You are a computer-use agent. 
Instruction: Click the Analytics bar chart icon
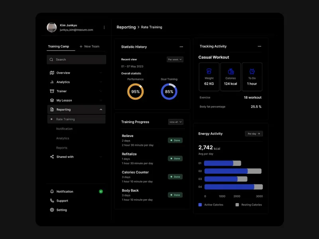click(52, 82)
